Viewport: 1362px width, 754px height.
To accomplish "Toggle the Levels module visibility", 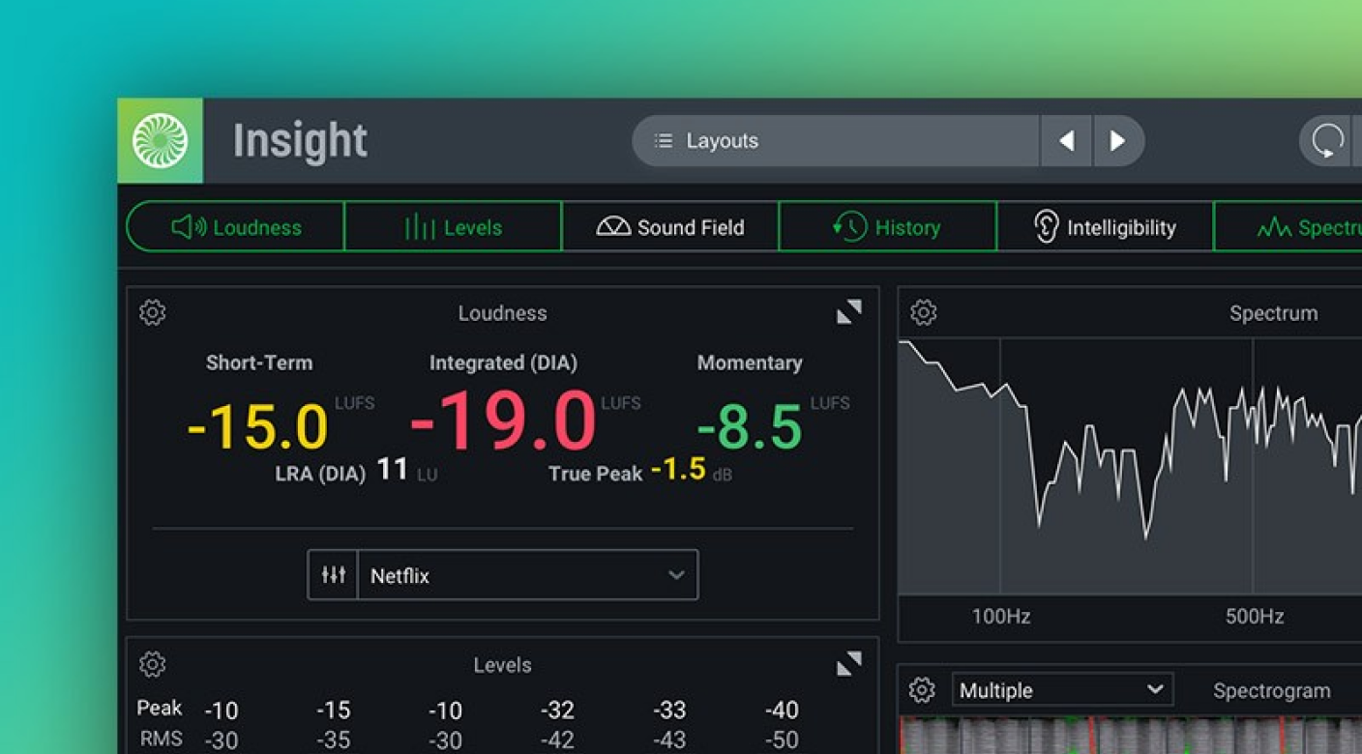I will click(453, 227).
